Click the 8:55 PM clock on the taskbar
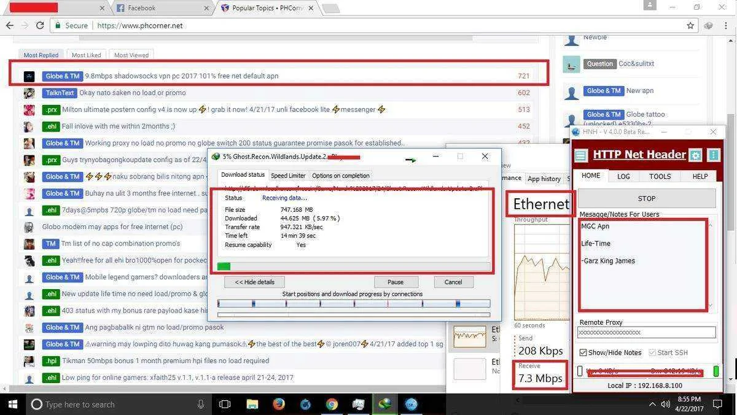 tap(688, 404)
